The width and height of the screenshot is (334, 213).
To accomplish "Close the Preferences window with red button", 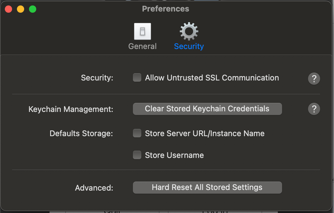I will click(8, 9).
